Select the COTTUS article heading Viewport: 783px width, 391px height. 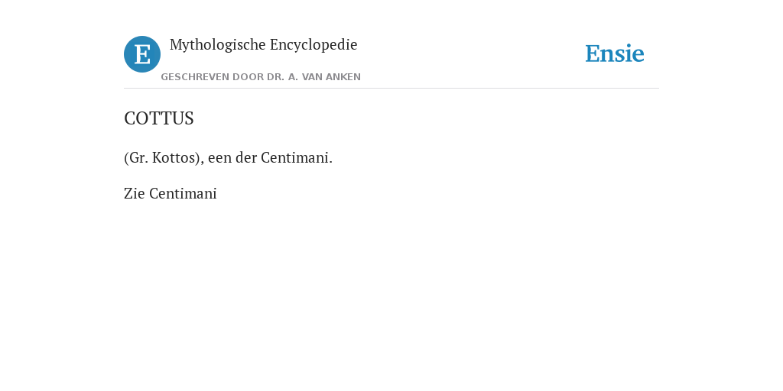pyautogui.click(x=159, y=118)
